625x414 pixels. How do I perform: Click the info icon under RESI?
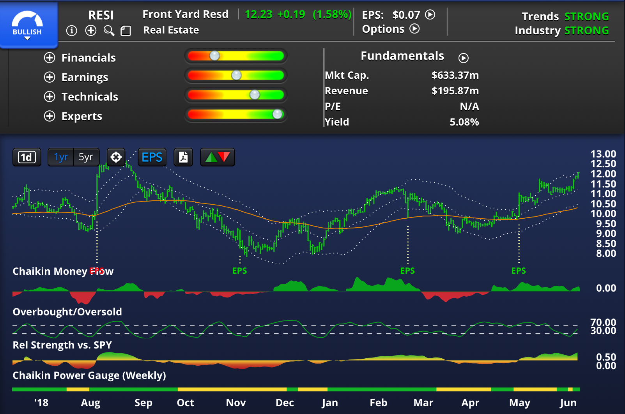tap(72, 30)
